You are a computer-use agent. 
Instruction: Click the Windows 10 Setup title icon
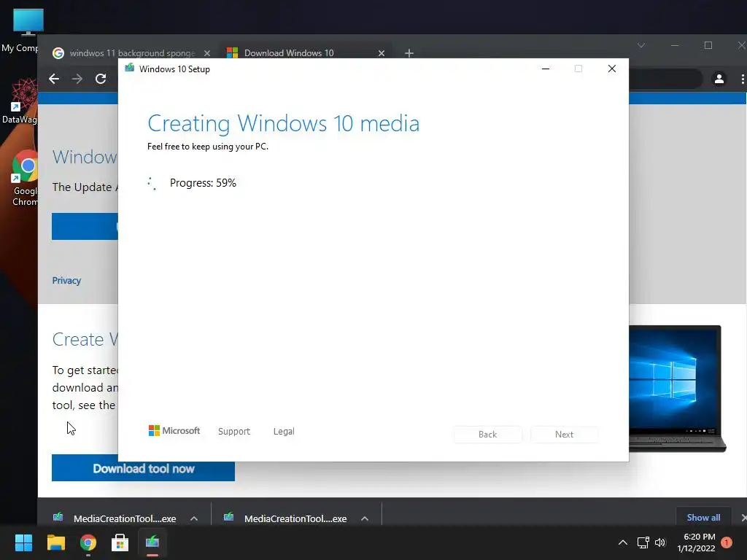click(130, 69)
